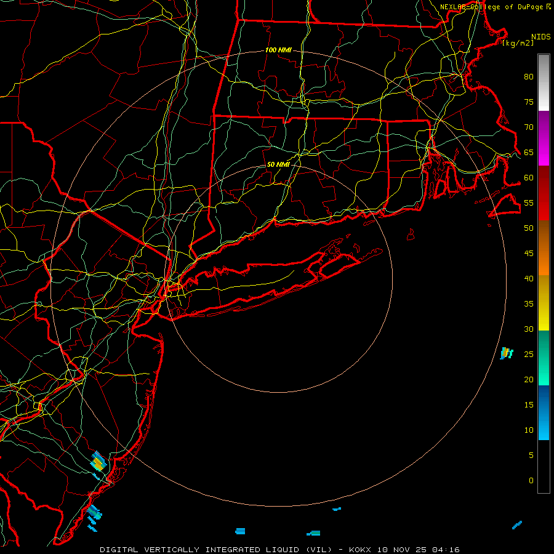
Task: Click the "NEXLAB-College of DuPage" credit text
Action: coord(491,7)
